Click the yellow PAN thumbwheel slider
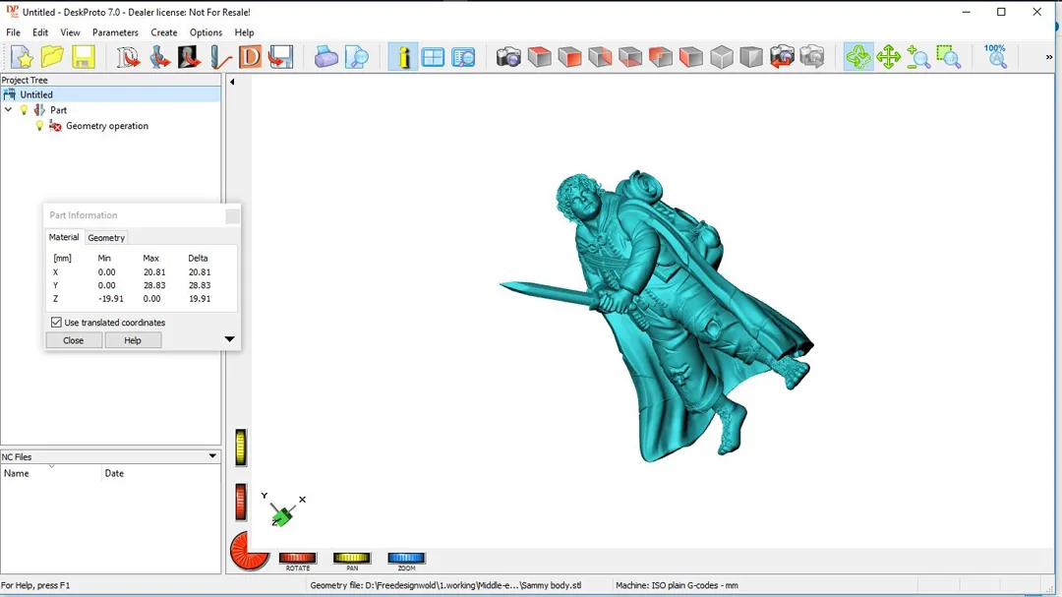 (x=351, y=558)
